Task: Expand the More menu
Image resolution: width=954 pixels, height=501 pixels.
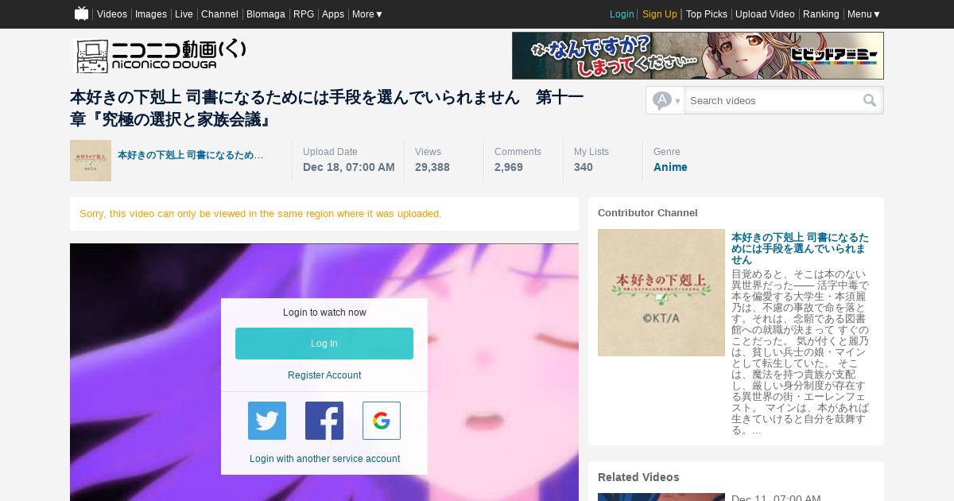Action: click(x=367, y=14)
